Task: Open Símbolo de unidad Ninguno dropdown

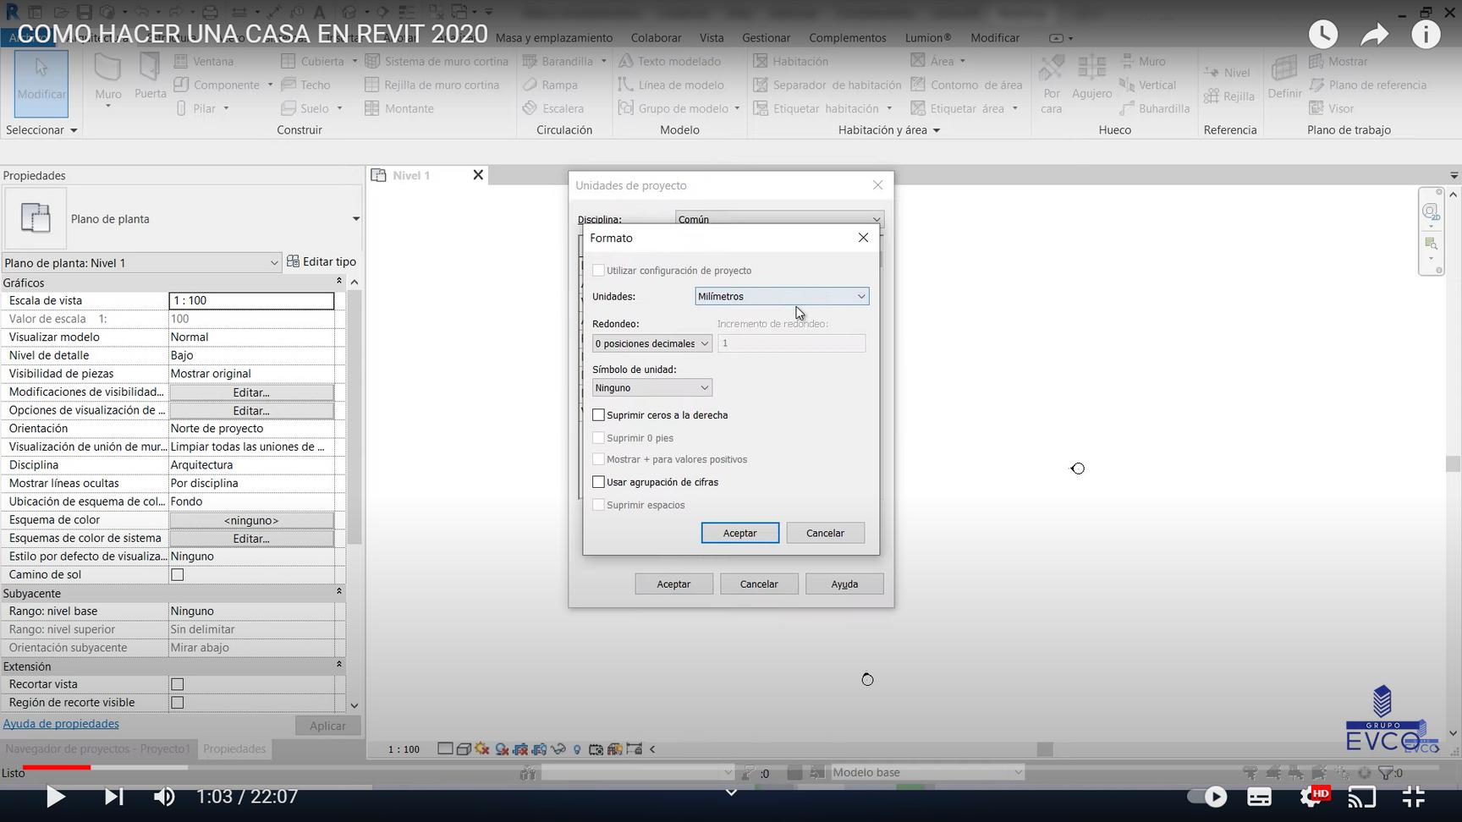Action: tap(651, 388)
